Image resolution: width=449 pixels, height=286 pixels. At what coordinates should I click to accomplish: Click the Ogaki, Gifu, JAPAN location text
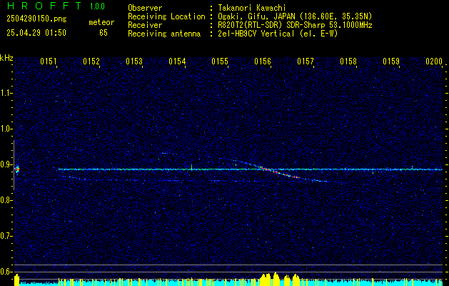click(x=296, y=16)
